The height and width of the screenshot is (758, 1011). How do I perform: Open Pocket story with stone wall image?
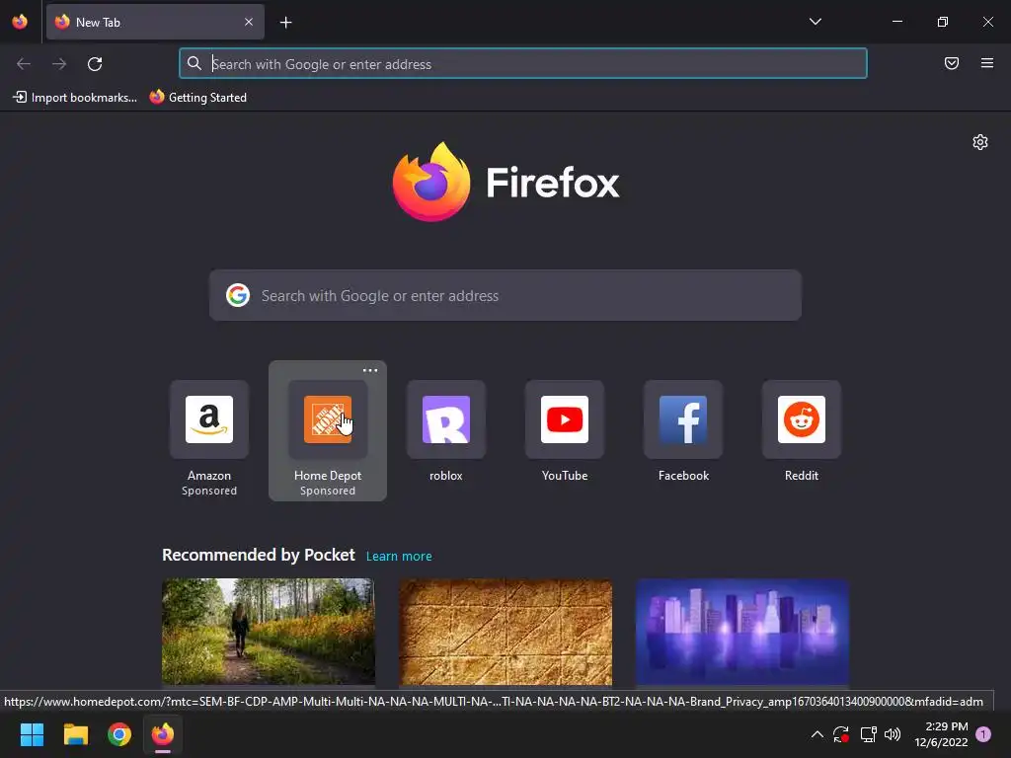click(x=505, y=632)
